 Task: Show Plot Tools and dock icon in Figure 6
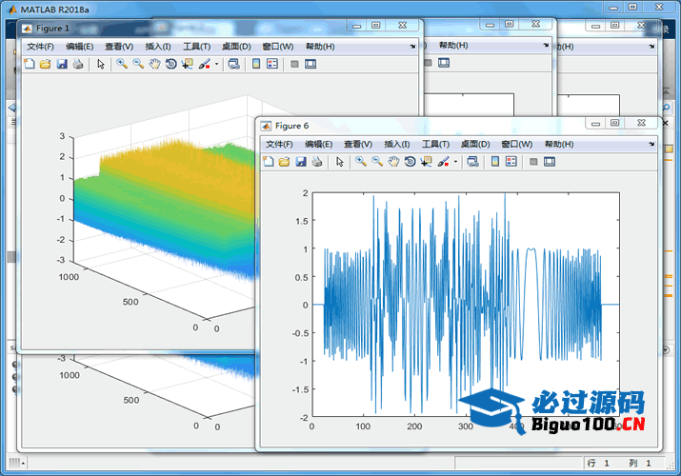pos(550,162)
